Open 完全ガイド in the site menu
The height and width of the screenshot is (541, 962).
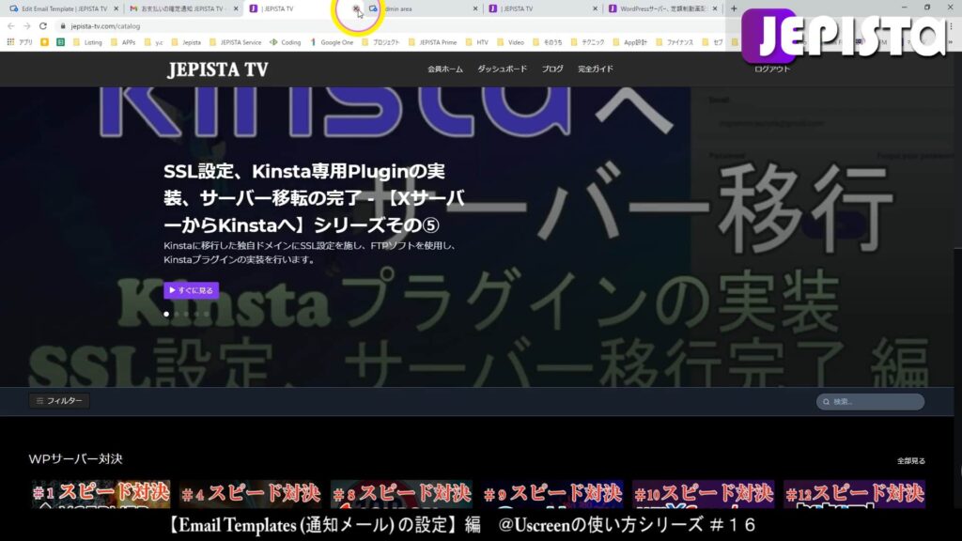click(595, 70)
